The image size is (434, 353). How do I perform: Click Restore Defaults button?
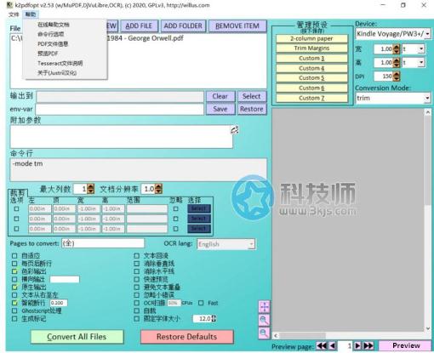coord(186,337)
